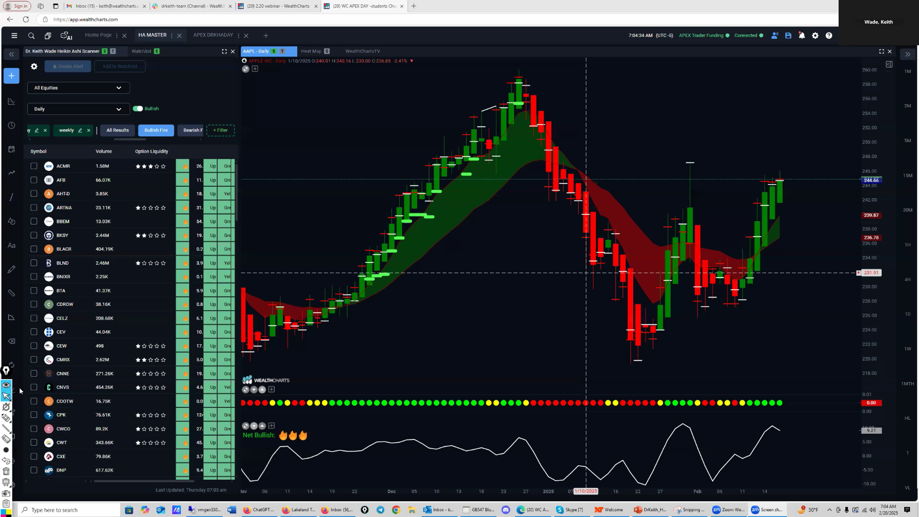Select the text Aa drawing tool
Image resolution: width=919 pixels, height=517 pixels.
pyautogui.click(x=11, y=245)
